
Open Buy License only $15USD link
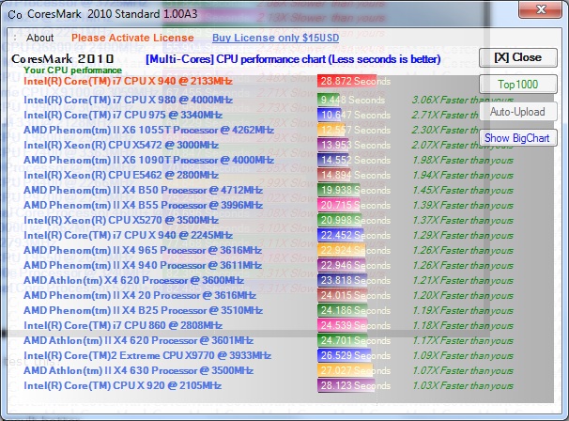(275, 38)
